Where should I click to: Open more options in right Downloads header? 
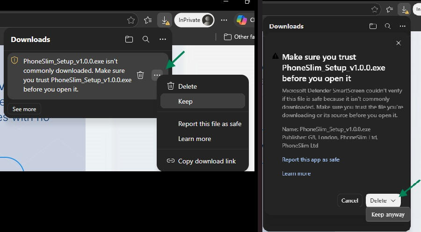coord(402,26)
